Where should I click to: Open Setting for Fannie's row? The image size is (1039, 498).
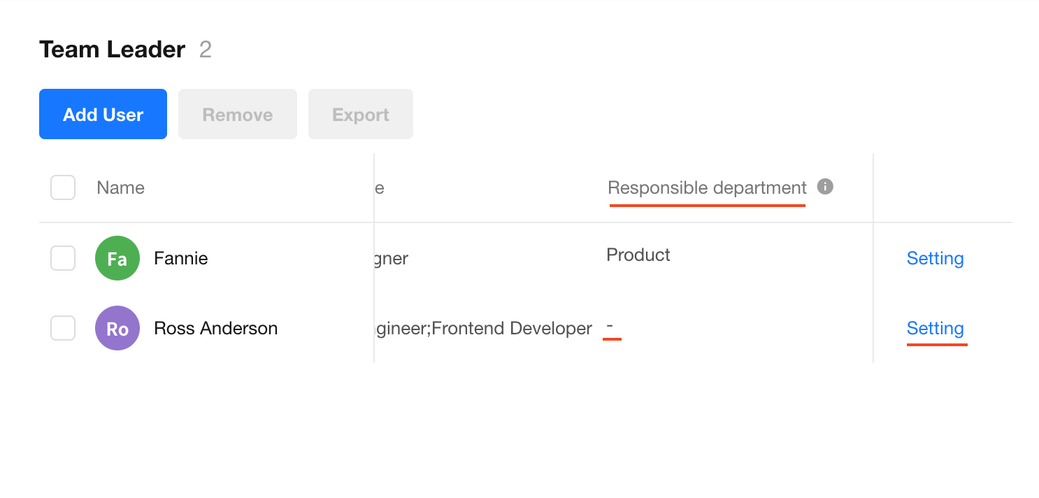[936, 258]
